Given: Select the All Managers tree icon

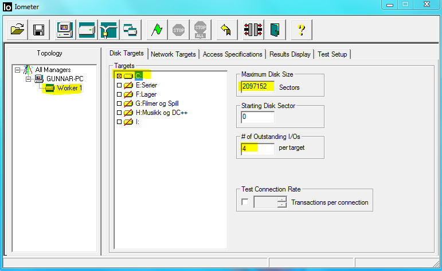Looking at the screenshot, I should (28, 69).
